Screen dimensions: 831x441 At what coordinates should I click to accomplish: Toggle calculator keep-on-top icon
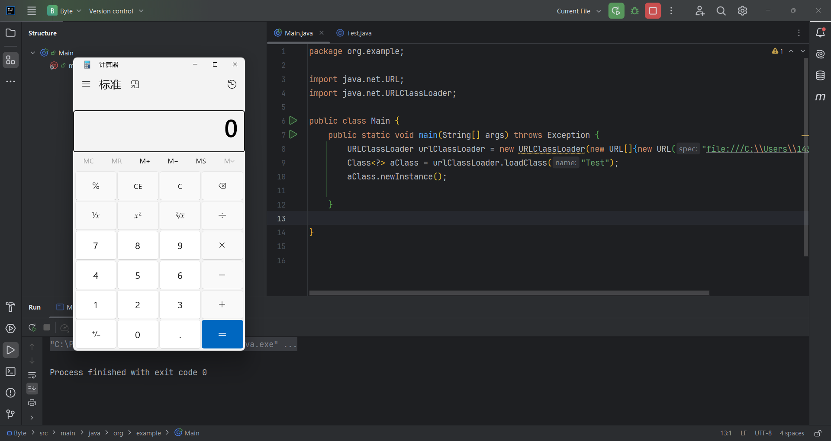(135, 84)
